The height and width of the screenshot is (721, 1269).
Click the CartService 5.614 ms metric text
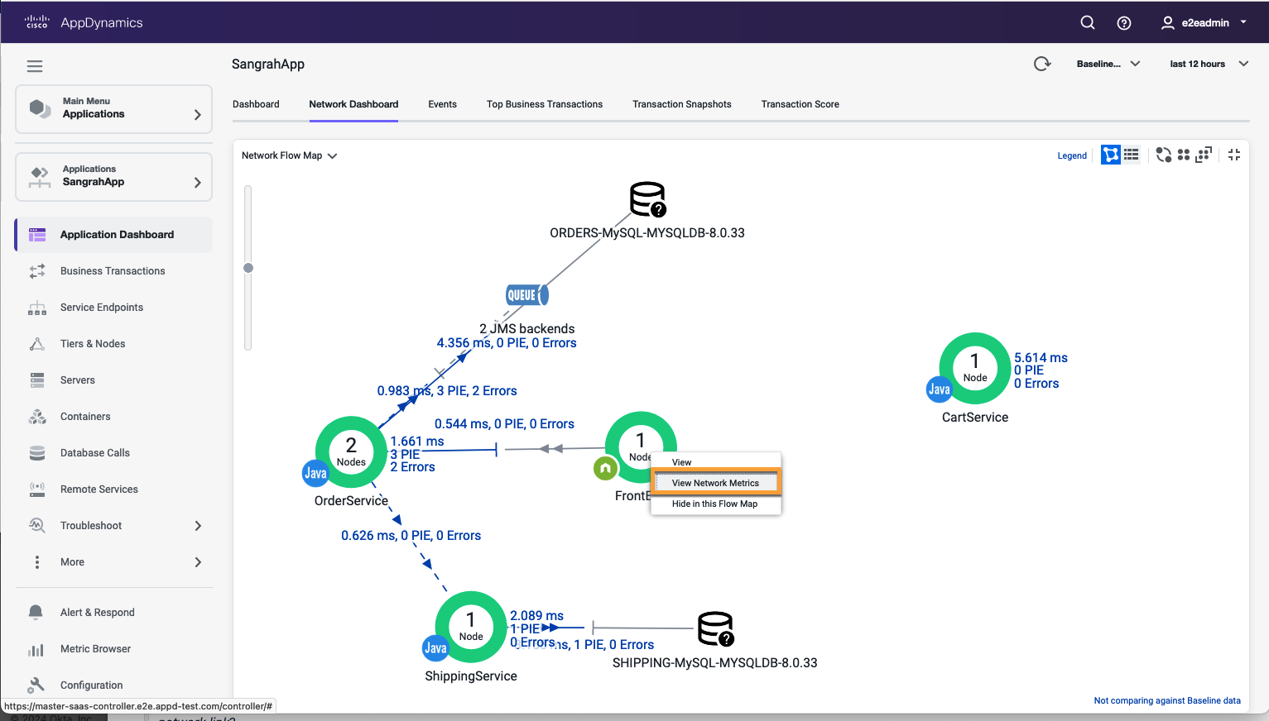[1041, 358]
